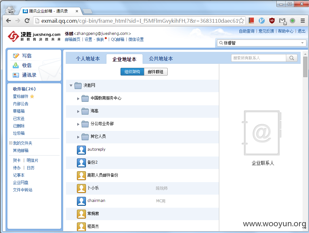
Task: Open 收件箱(26) folder
Action: coord(24,89)
